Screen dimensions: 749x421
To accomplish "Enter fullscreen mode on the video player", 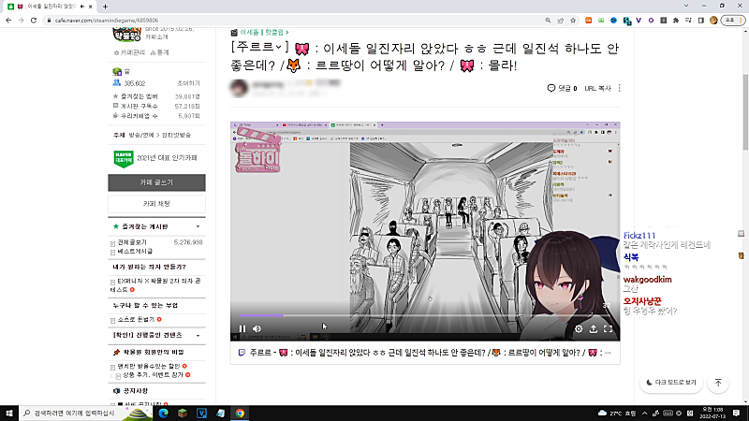I will click(608, 328).
